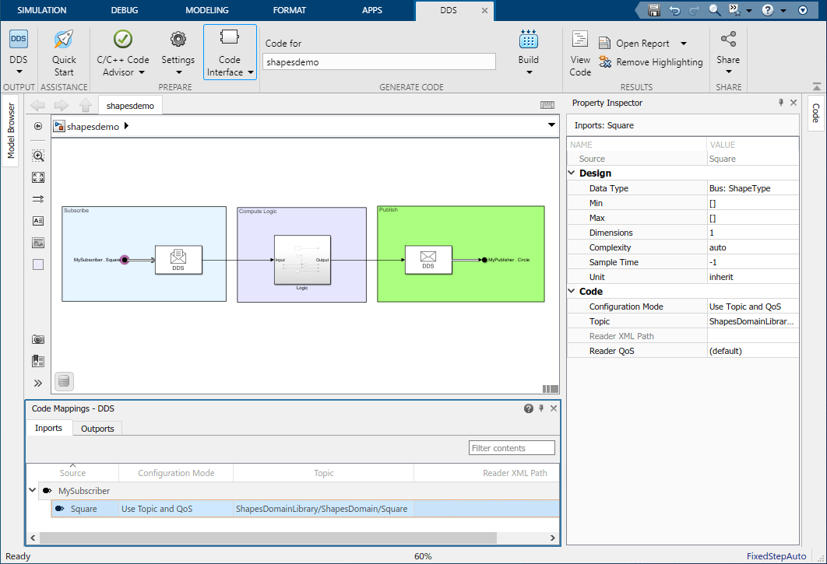Select the Zoom In tool on the palette

coord(38,156)
